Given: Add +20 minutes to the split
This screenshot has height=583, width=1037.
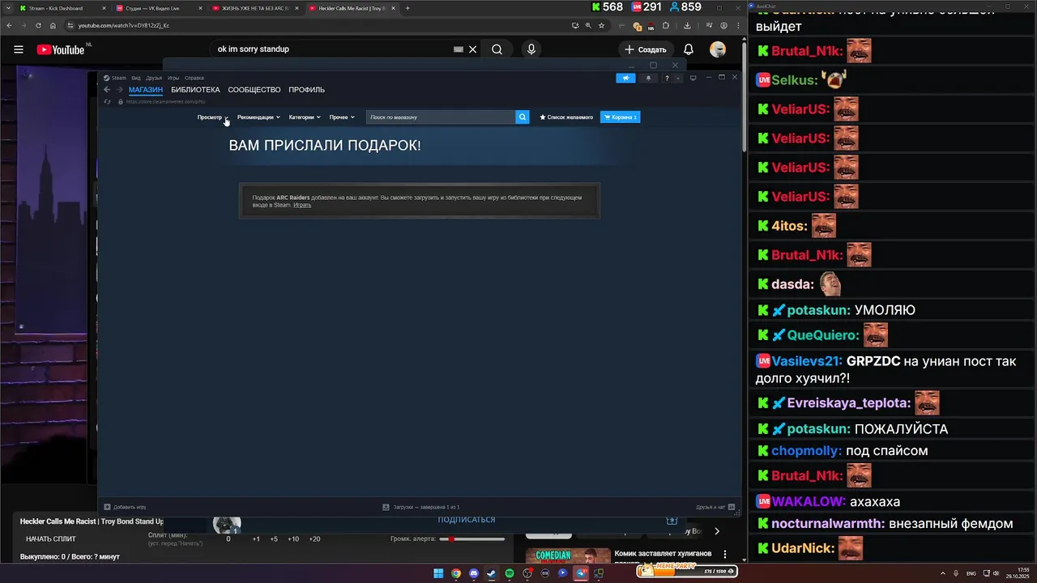Looking at the screenshot, I should pos(314,539).
